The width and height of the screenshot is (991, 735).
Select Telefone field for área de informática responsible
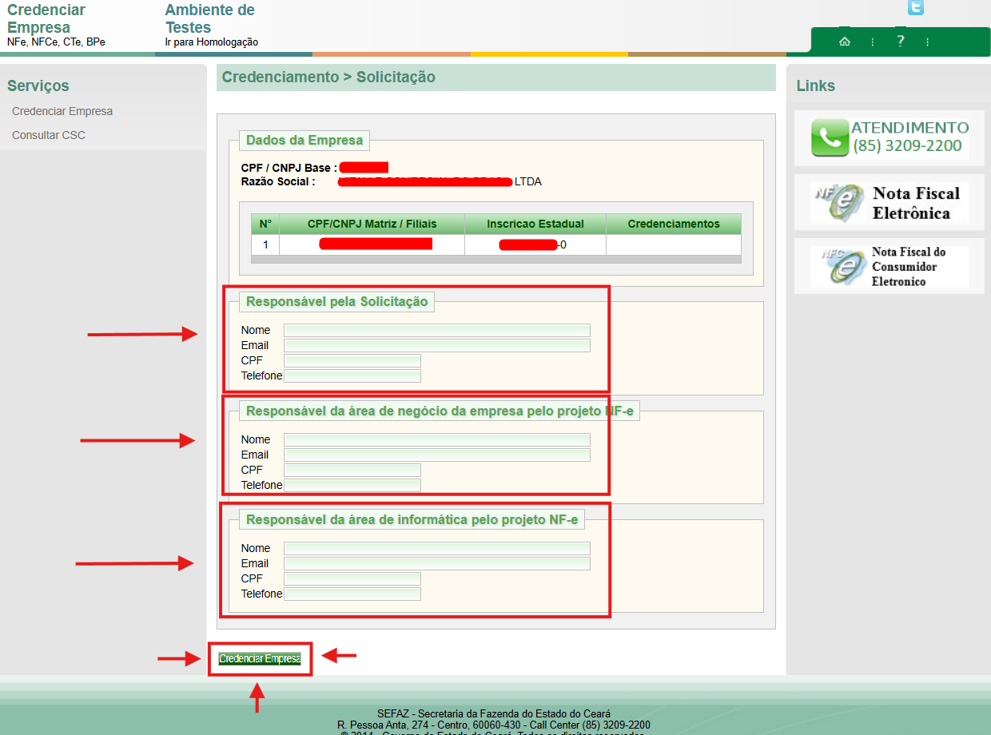coord(352,594)
